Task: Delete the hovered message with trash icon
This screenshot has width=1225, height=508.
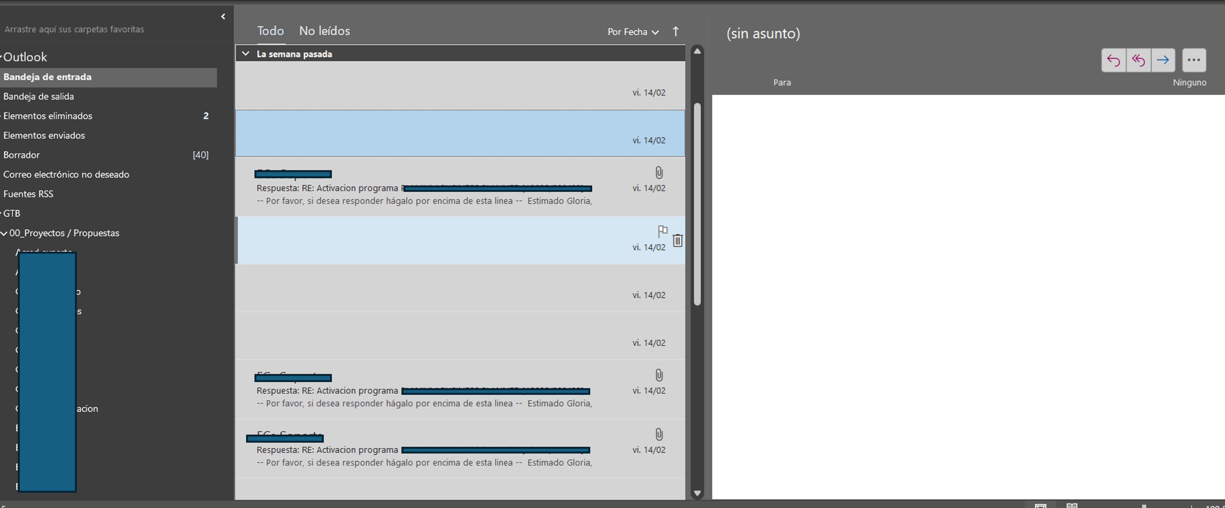Action: click(678, 241)
